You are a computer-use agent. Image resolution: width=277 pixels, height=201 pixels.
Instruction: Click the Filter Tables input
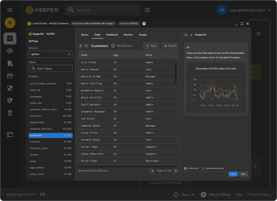tap(51, 68)
